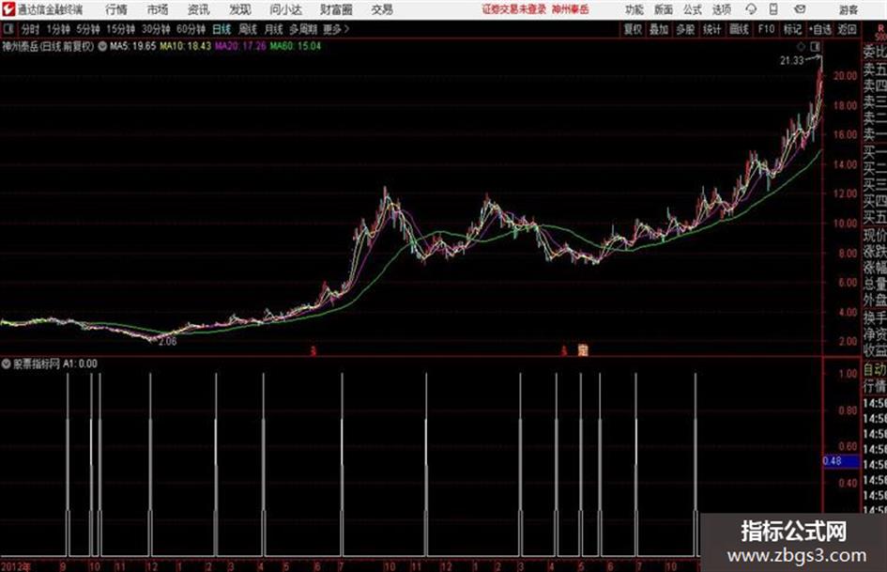The width and height of the screenshot is (887, 572).
Task: Toggle the left panel icon beside 分时
Action: point(8,29)
